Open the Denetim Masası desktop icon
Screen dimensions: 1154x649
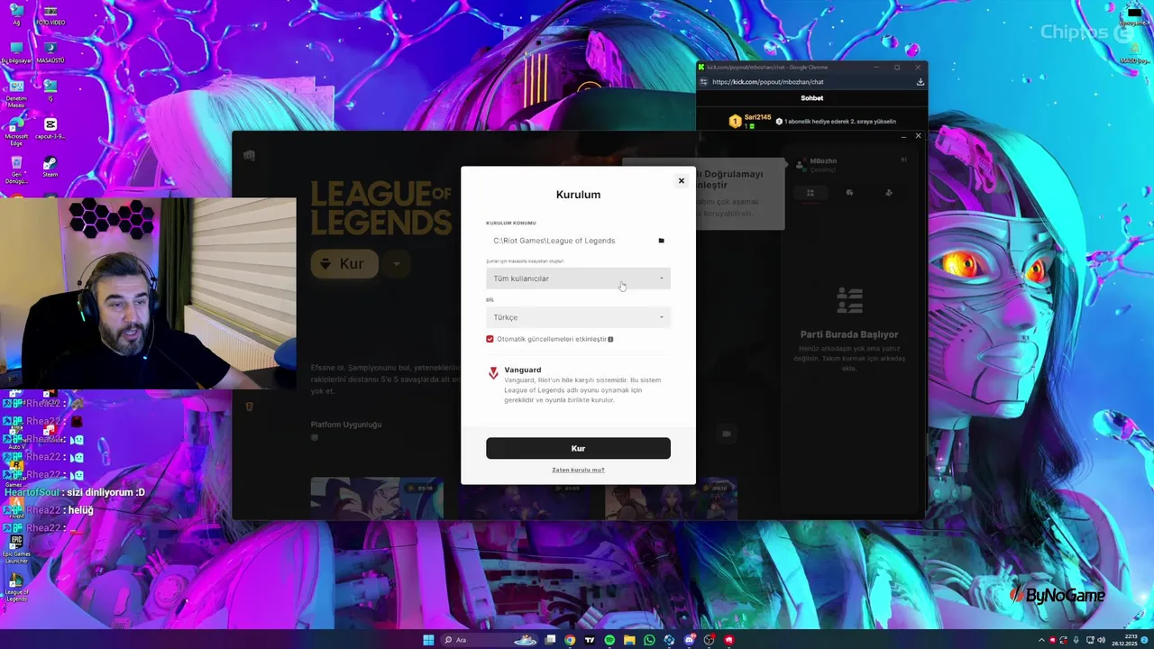tap(16, 93)
